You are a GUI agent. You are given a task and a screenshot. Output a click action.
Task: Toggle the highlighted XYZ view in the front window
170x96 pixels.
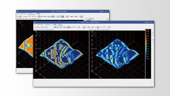(x=69, y=27)
